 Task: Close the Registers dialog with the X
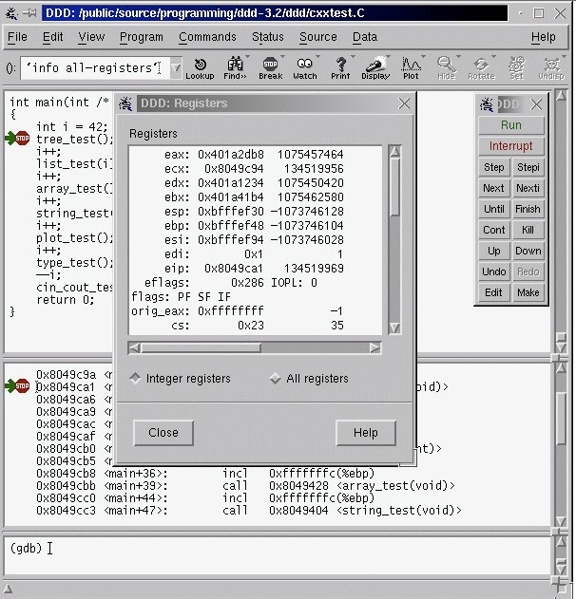tap(404, 103)
